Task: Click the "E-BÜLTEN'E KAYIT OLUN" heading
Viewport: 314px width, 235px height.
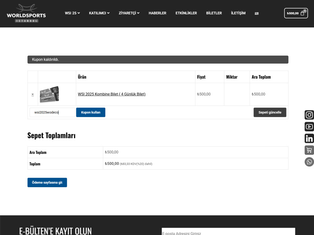Action: tap(55, 231)
